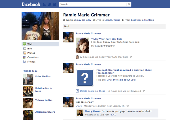Open the Questions section in sidebar

coord(33,57)
